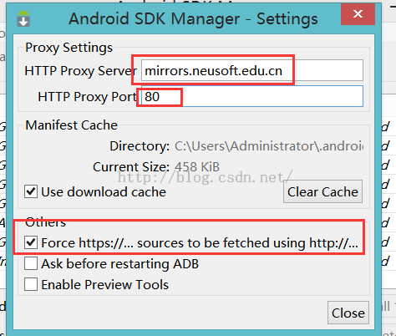This screenshot has width=396, height=336.
Task: Click the HTTP Proxy Server label
Action: [x=81, y=71]
